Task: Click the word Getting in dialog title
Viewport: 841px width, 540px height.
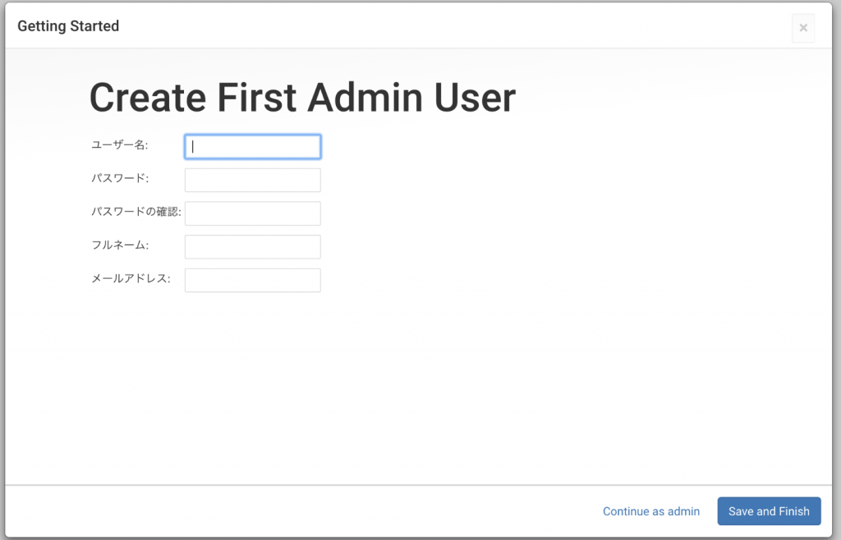Action: click(40, 26)
